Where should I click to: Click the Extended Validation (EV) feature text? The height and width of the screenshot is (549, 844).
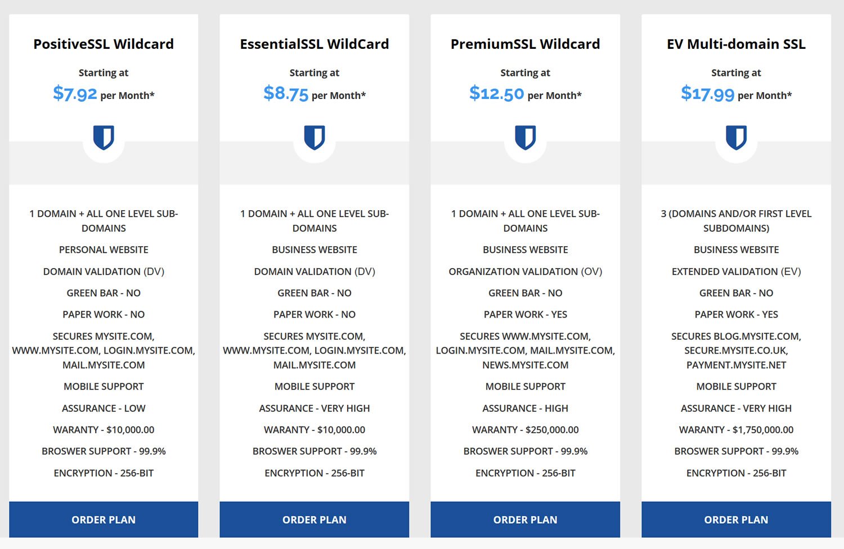(x=736, y=271)
